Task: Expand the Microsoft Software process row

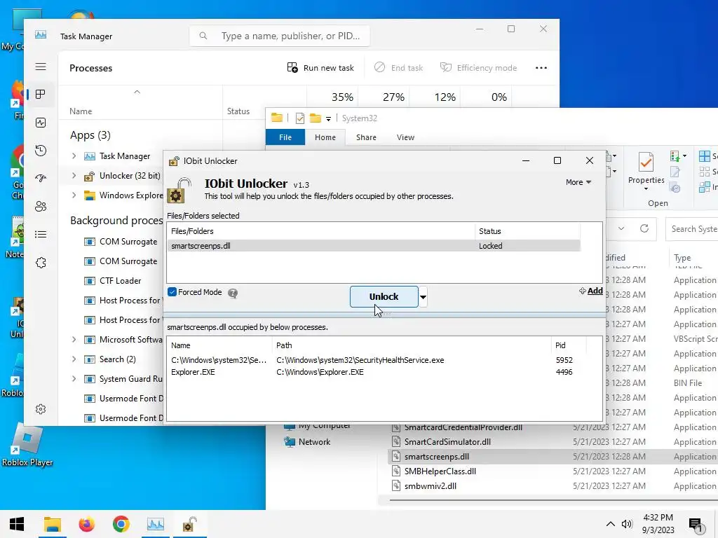Action: (74, 340)
